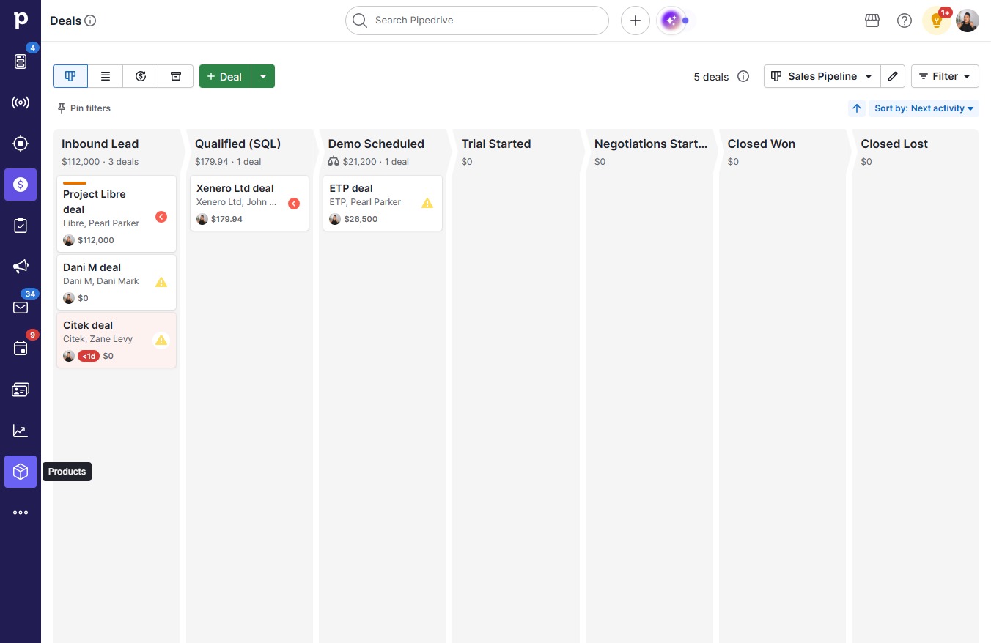
Task: Open the Activities calendar sidebar icon
Action: (21, 349)
